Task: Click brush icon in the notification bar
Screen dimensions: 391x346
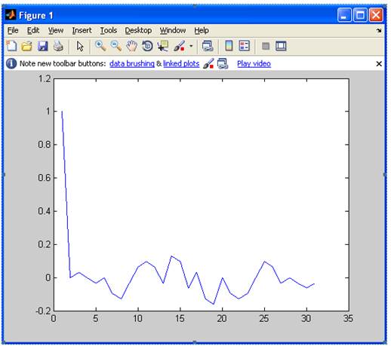Action: [208, 63]
